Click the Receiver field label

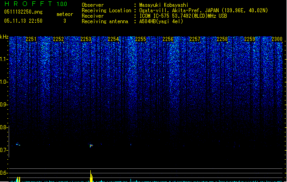click(93, 16)
